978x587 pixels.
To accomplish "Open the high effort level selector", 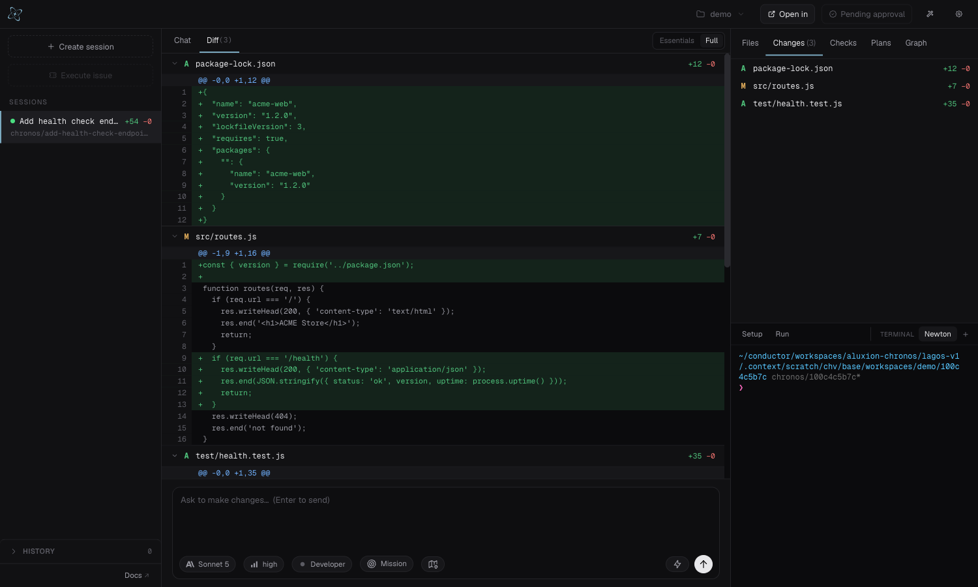I will pyautogui.click(x=263, y=564).
